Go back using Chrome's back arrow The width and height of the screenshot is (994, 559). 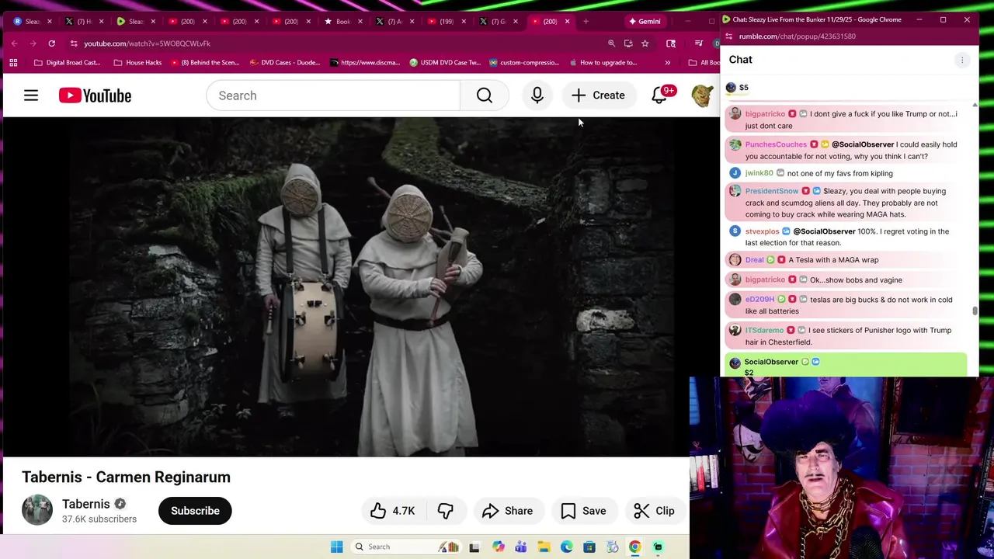[15, 43]
